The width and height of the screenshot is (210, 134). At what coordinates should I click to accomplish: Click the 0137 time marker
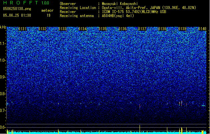(142, 29)
